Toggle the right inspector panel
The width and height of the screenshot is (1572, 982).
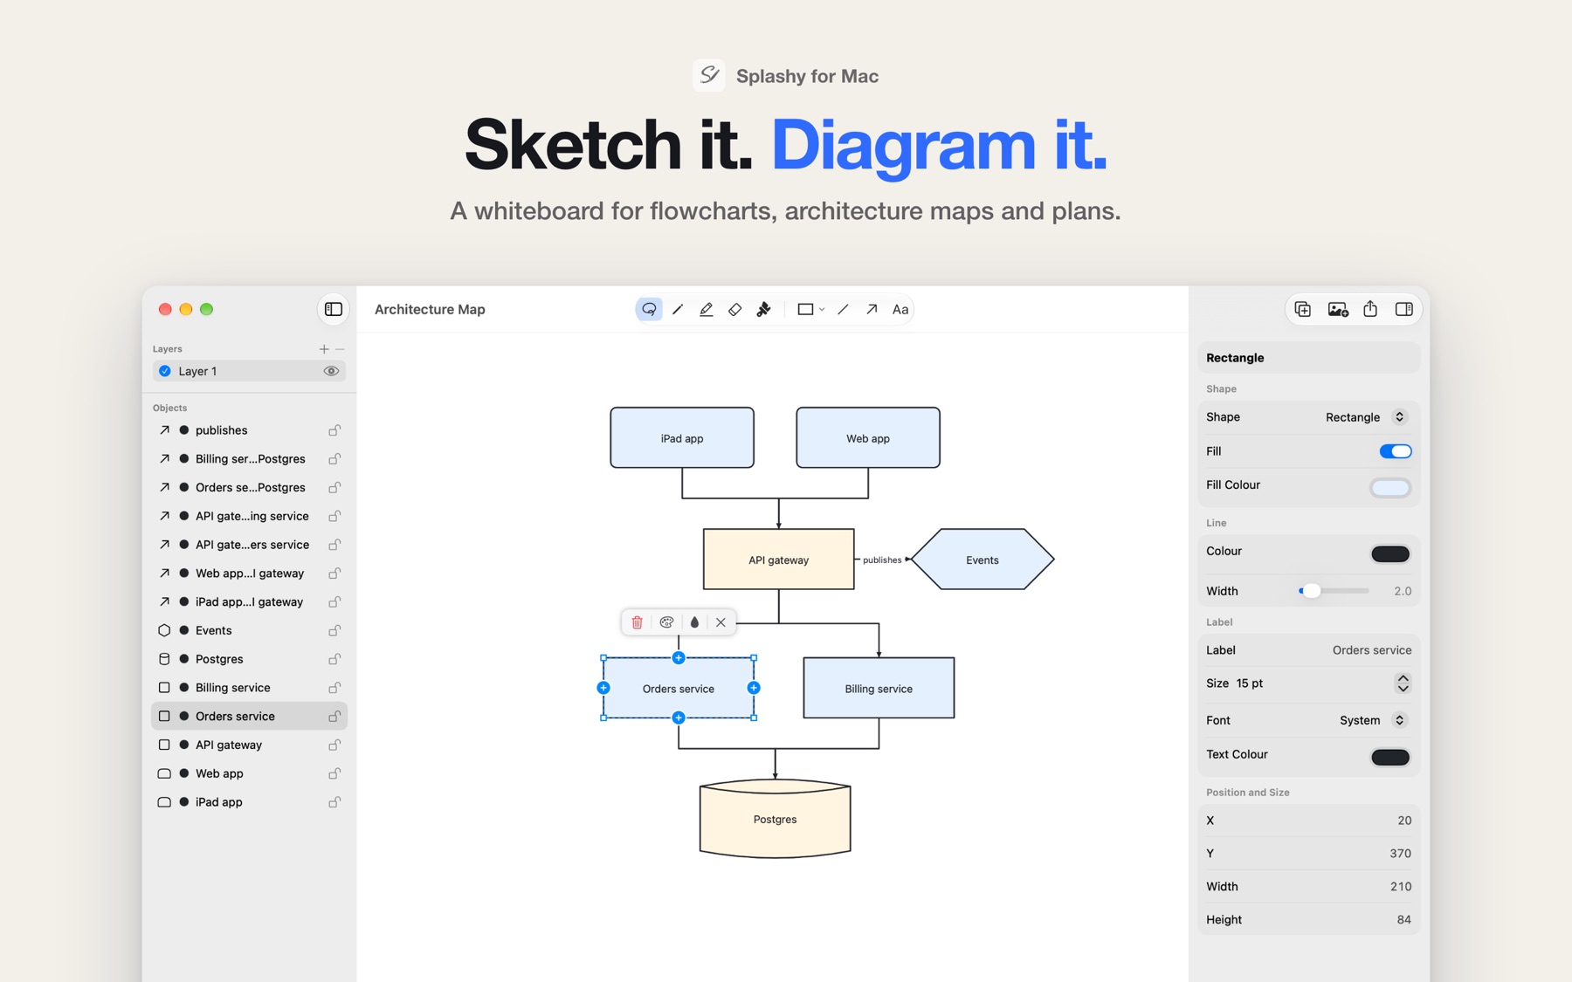1404,309
